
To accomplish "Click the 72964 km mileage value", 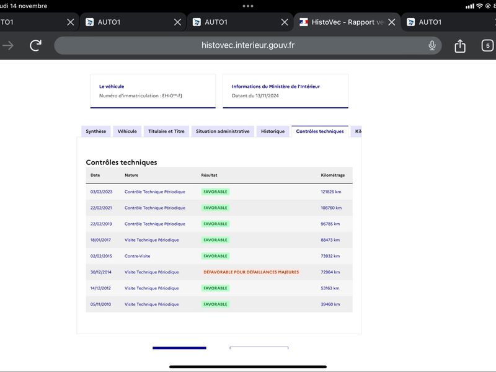I will pos(330,272).
